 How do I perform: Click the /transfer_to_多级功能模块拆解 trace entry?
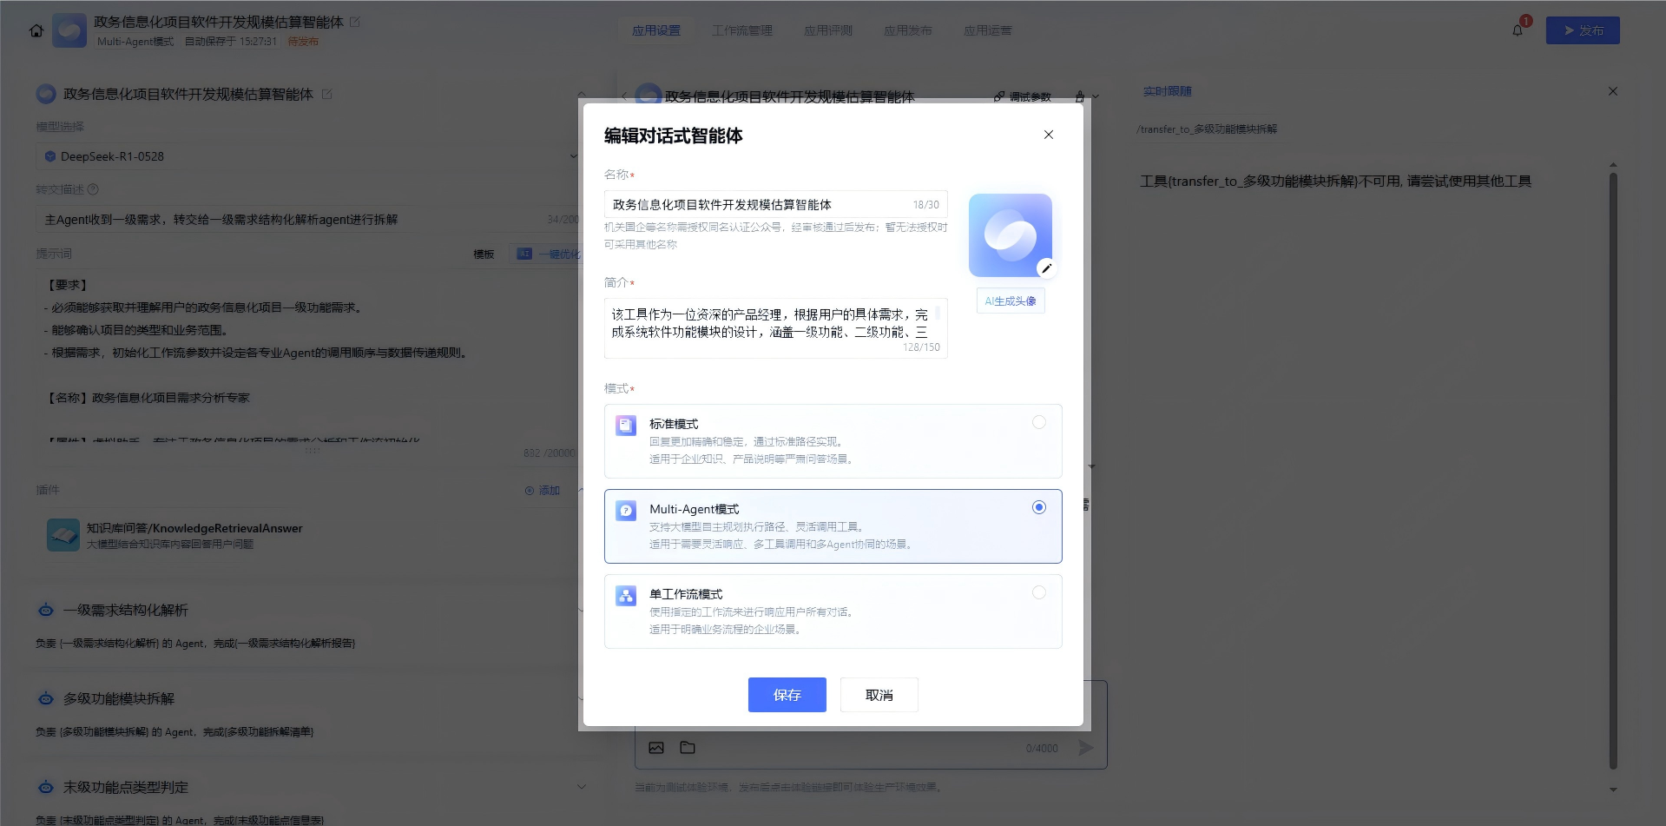pyautogui.click(x=1207, y=129)
